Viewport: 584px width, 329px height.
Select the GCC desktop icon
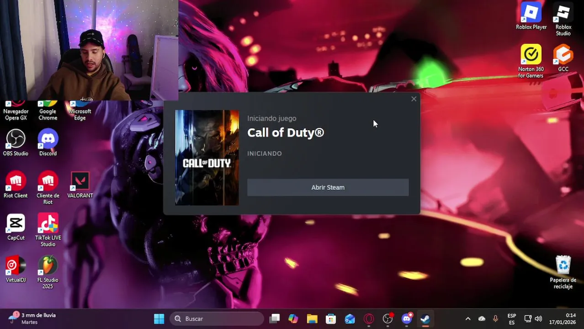pyautogui.click(x=563, y=58)
